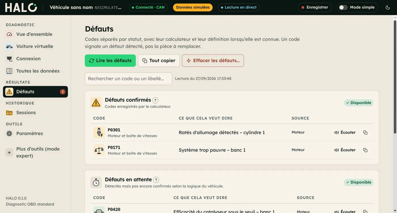Go to Voiture virtuelle page
This screenshot has width=397, height=213.
coord(35,46)
